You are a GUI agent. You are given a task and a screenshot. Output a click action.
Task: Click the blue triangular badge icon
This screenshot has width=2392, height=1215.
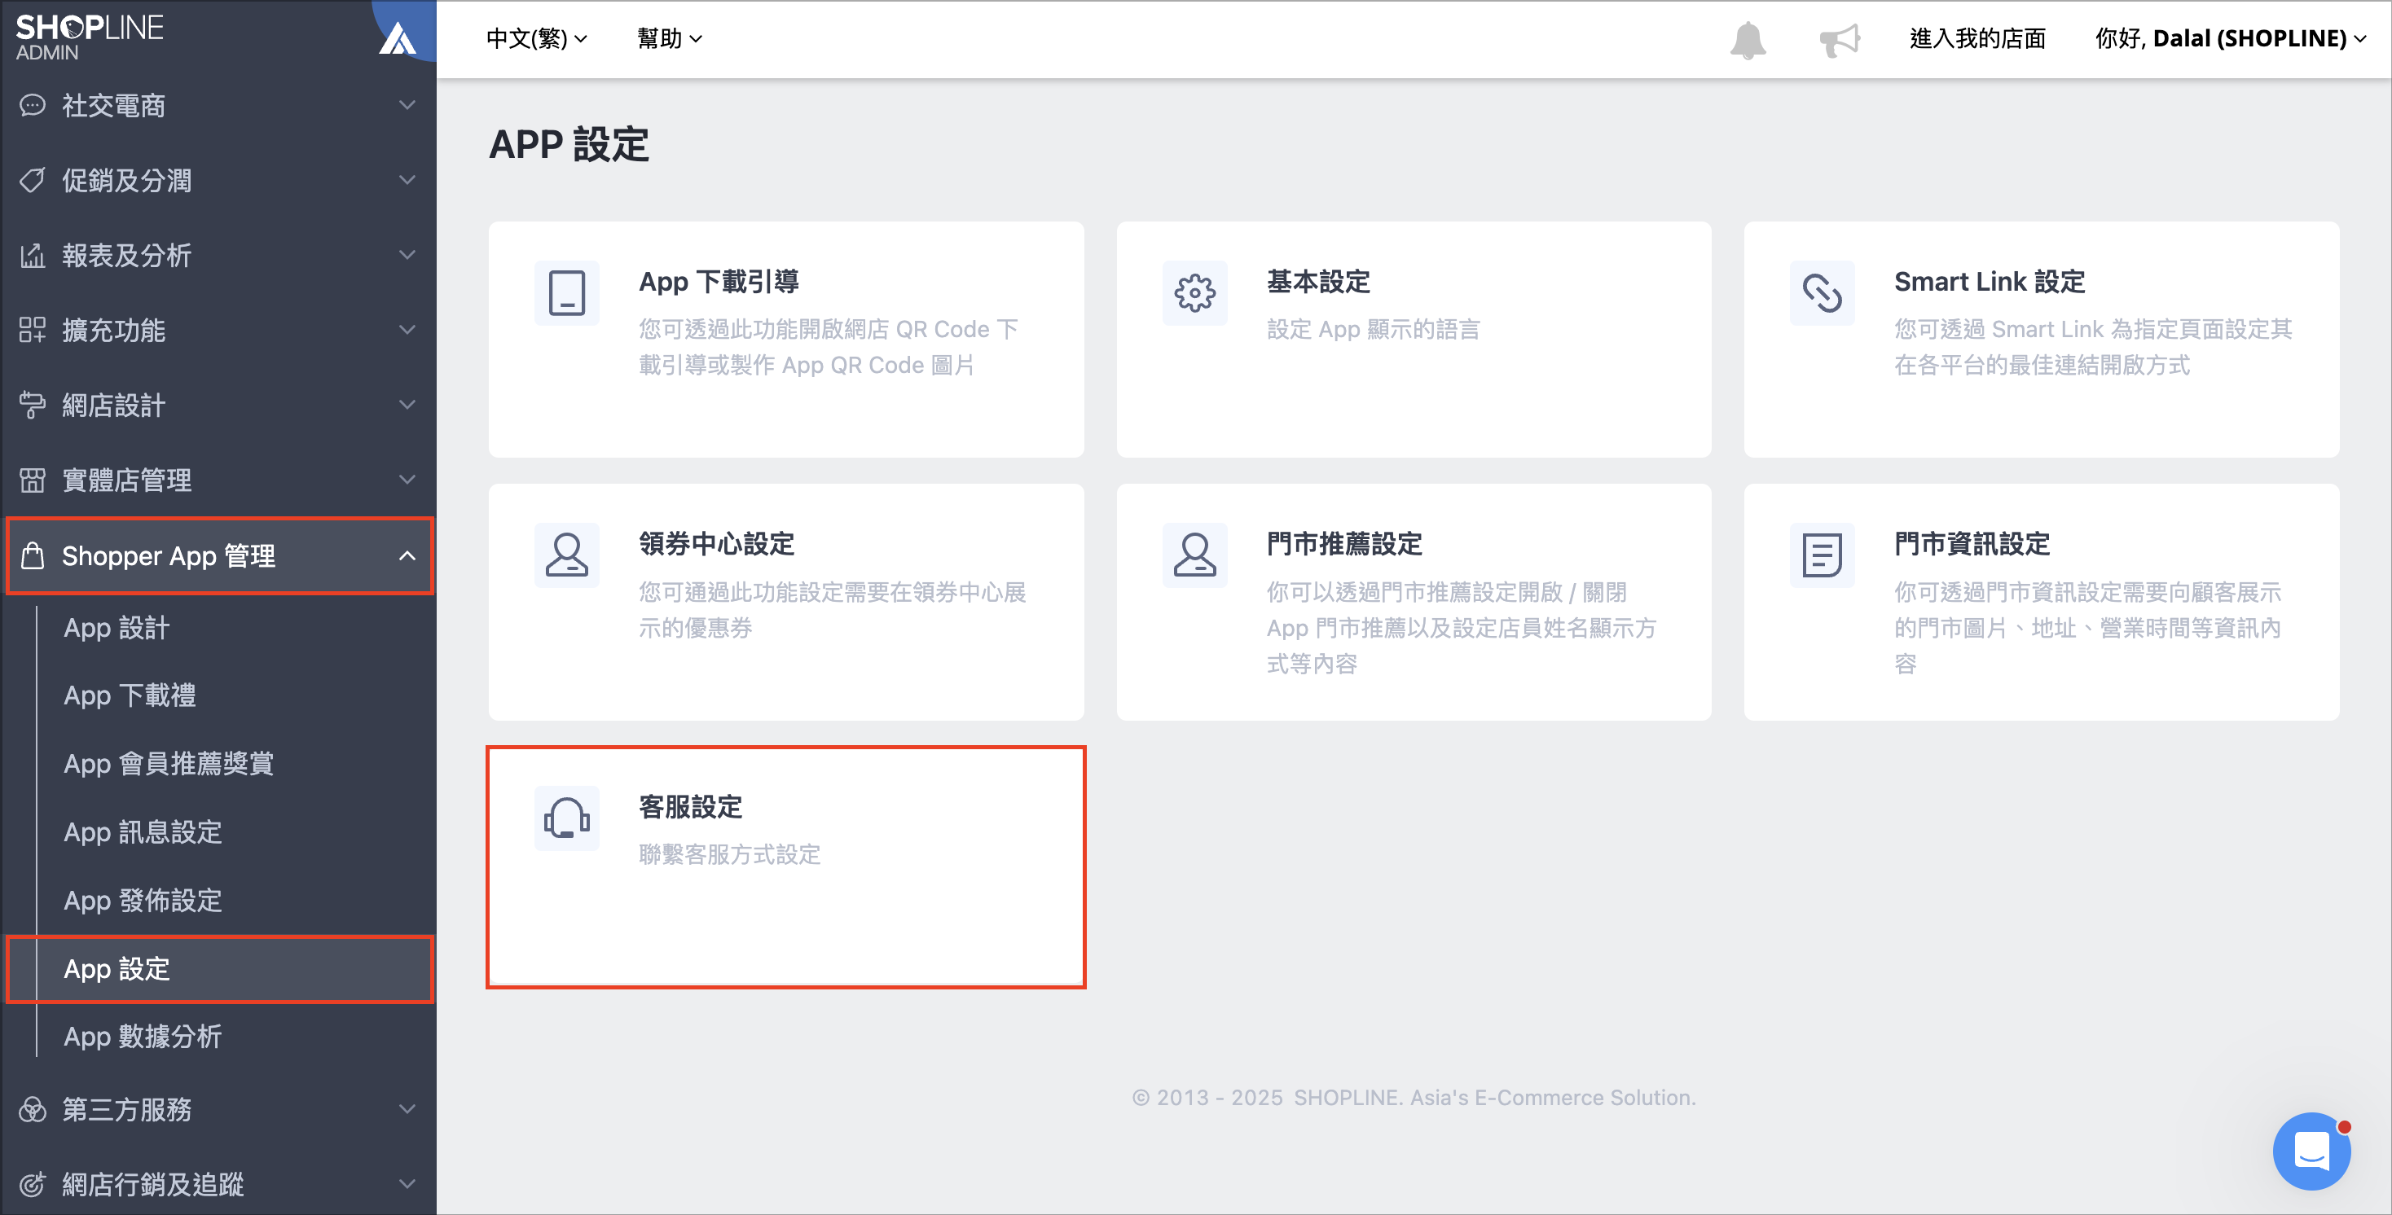pyautogui.click(x=398, y=39)
